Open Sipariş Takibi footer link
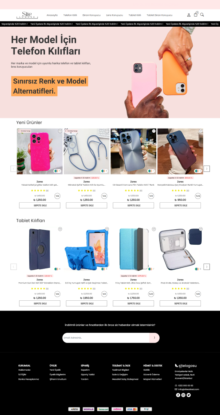Viewport: 220px width, 415px height. point(88,374)
